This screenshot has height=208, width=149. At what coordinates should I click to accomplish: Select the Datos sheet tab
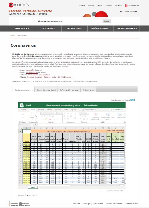pyautogui.click(x=33, y=187)
